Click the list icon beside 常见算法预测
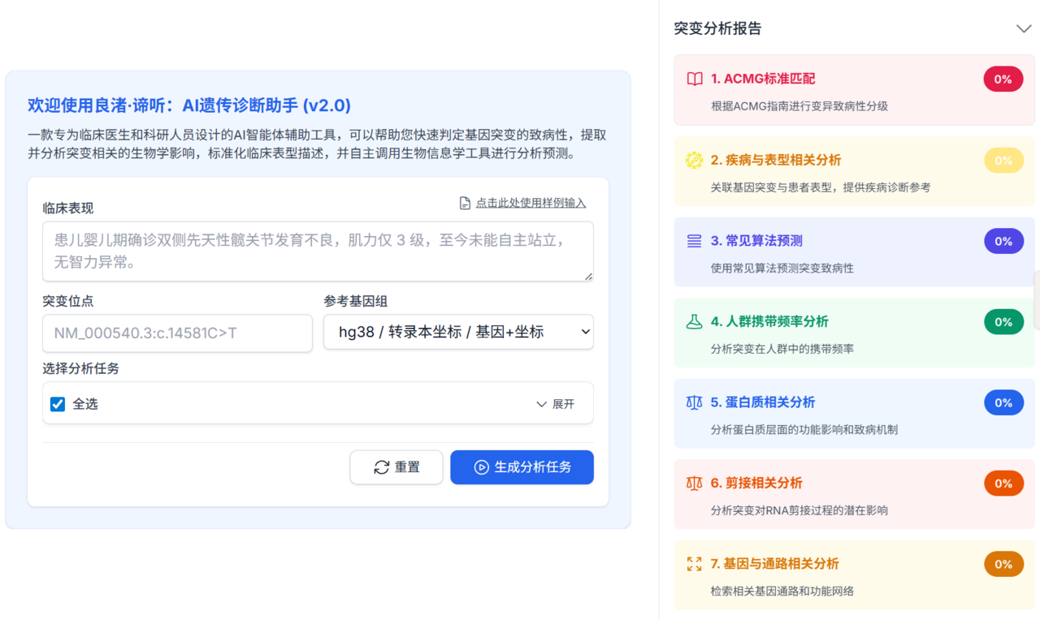Screen dimensions: 1040x619 694,241
